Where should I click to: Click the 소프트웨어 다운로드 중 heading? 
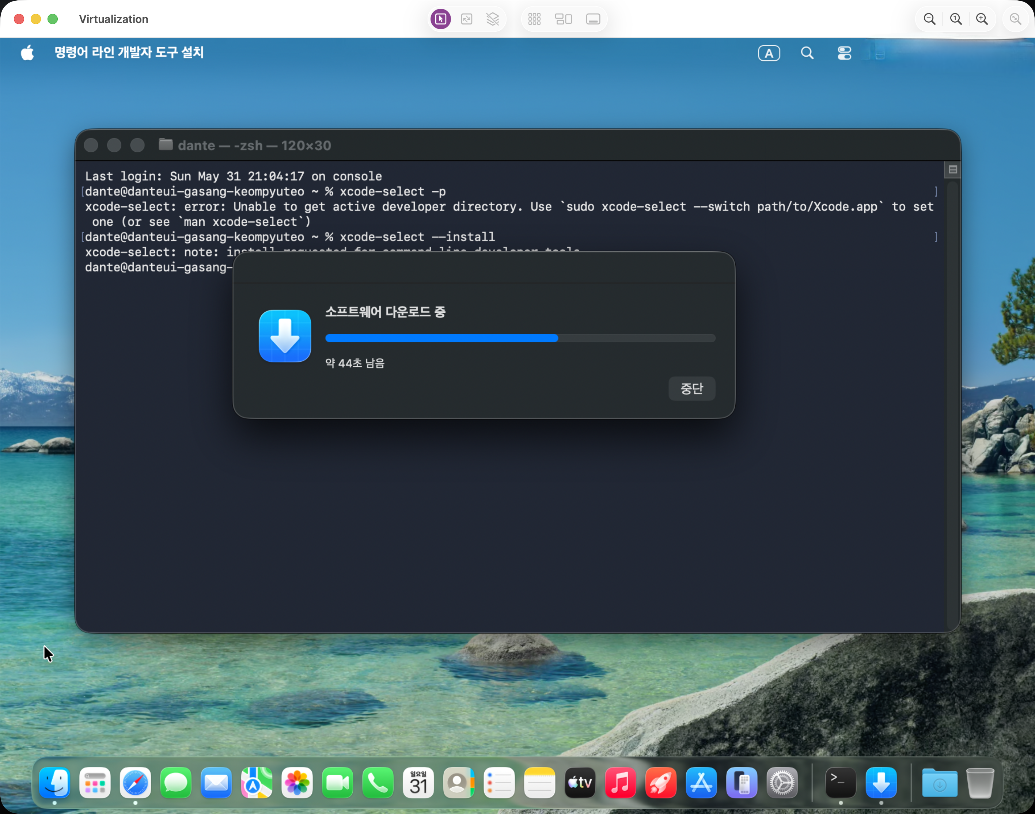tap(385, 312)
